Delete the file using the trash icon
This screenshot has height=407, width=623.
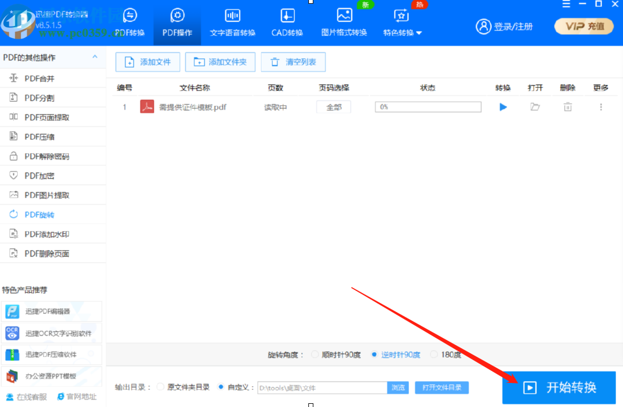coord(567,107)
